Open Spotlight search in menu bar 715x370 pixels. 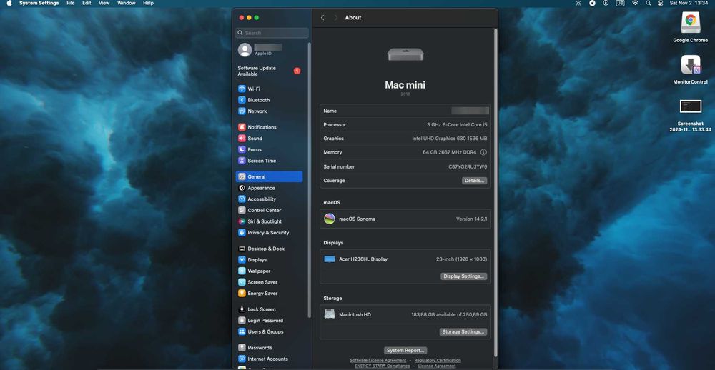click(x=648, y=3)
